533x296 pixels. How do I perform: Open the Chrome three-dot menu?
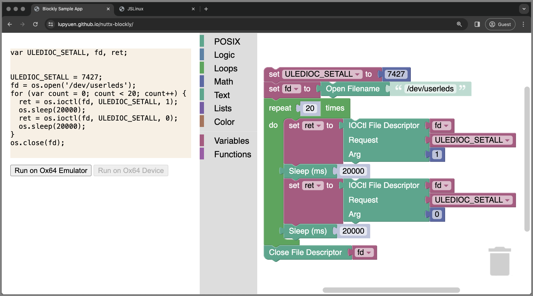523,24
